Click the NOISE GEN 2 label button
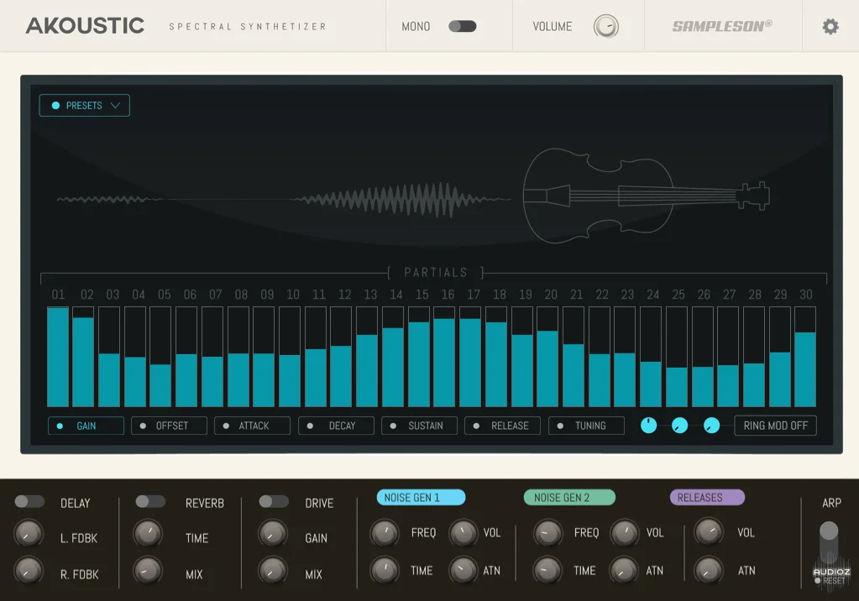 tap(569, 498)
